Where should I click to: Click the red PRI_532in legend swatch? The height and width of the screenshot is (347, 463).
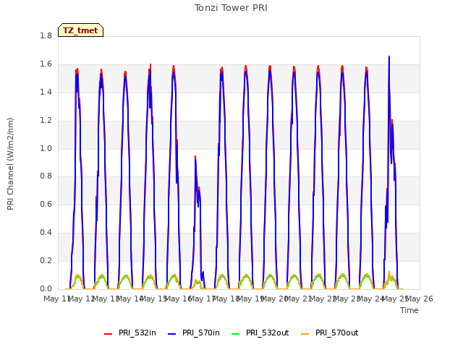click(x=109, y=334)
